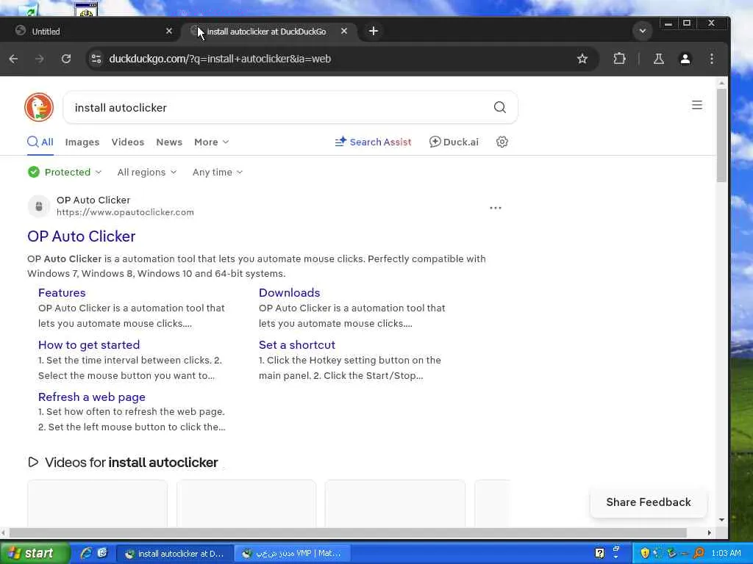This screenshot has width=753, height=564.
Task: Open the Downloads sitelink
Action: click(289, 292)
